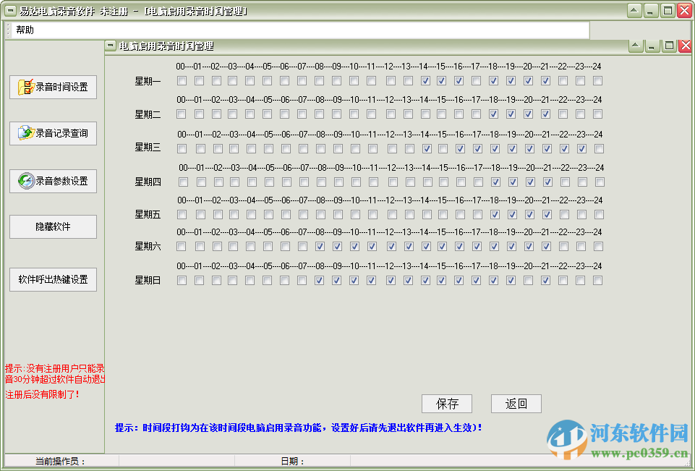695x471 pixels.
Task: Check the 星期五 03 hour checkbox
Action: point(234,215)
